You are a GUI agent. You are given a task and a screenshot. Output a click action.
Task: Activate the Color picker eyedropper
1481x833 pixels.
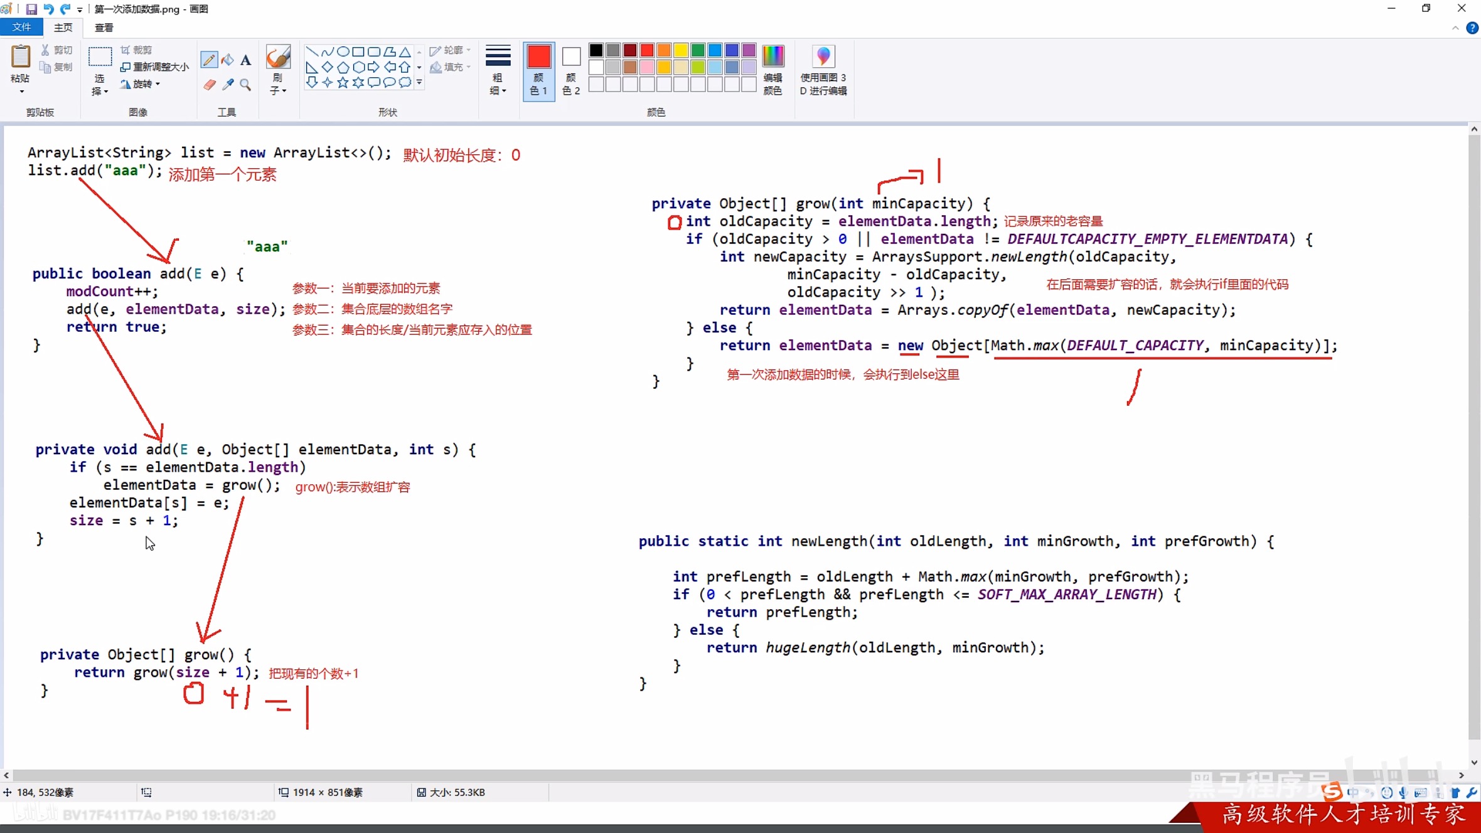click(227, 85)
